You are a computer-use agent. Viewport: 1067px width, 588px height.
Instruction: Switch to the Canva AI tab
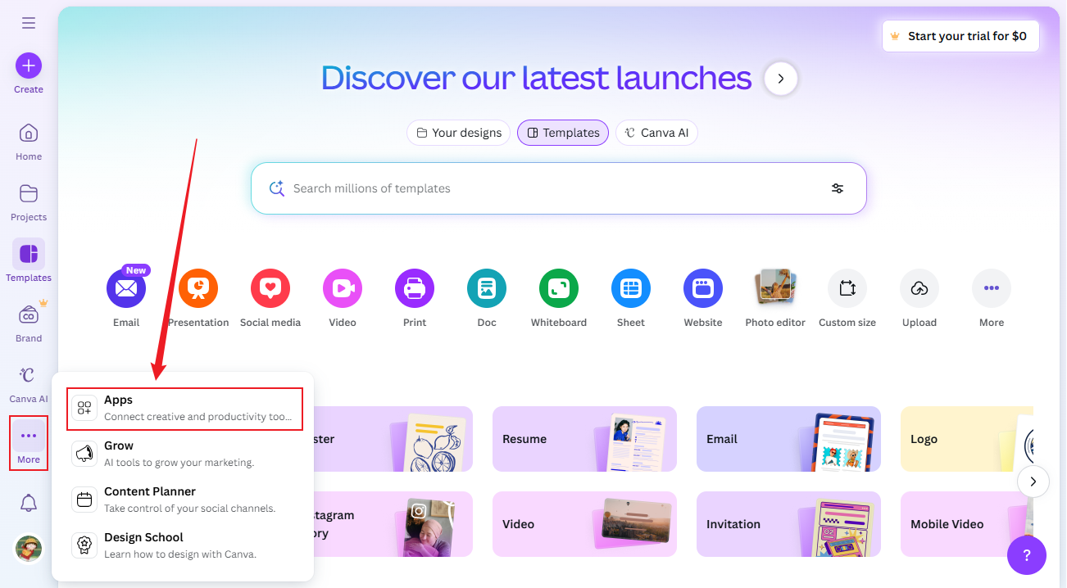(x=656, y=132)
